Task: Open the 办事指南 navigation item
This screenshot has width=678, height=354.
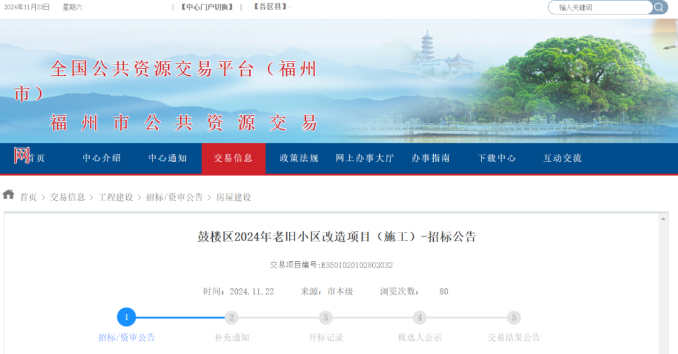Action: pos(431,159)
